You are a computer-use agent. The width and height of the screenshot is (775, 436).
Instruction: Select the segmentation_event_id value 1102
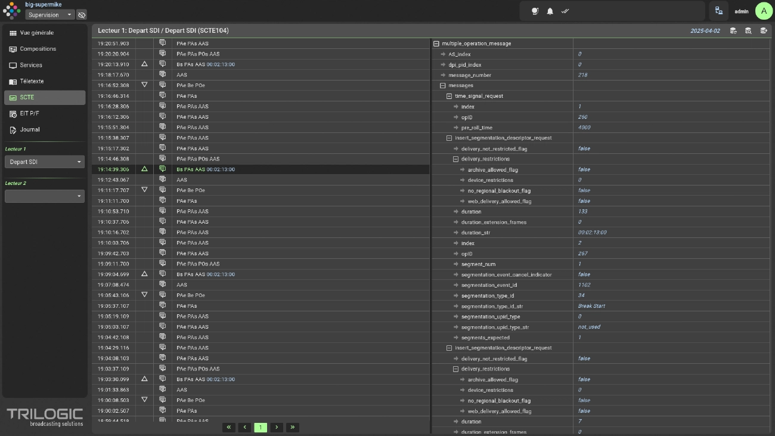click(x=584, y=285)
